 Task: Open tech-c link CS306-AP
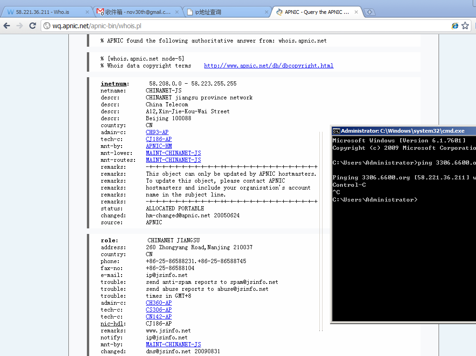click(x=159, y=310)
